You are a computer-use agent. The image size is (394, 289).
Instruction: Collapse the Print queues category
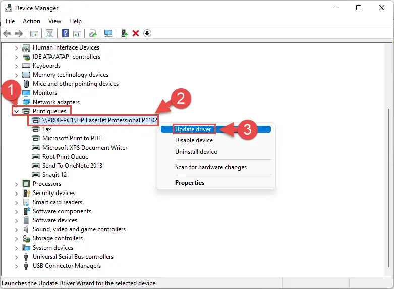point(16,111)
